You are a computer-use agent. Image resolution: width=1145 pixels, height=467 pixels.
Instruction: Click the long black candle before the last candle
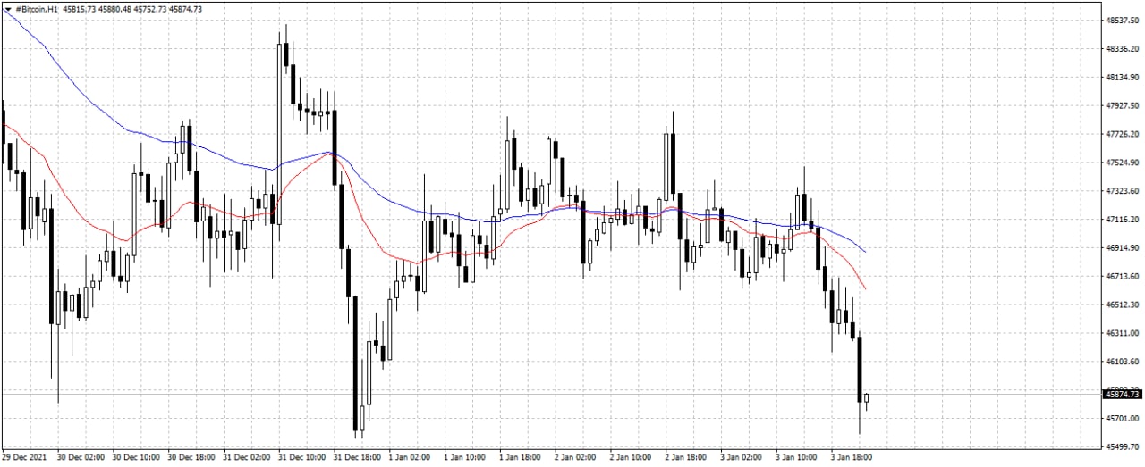click(860, 368)
